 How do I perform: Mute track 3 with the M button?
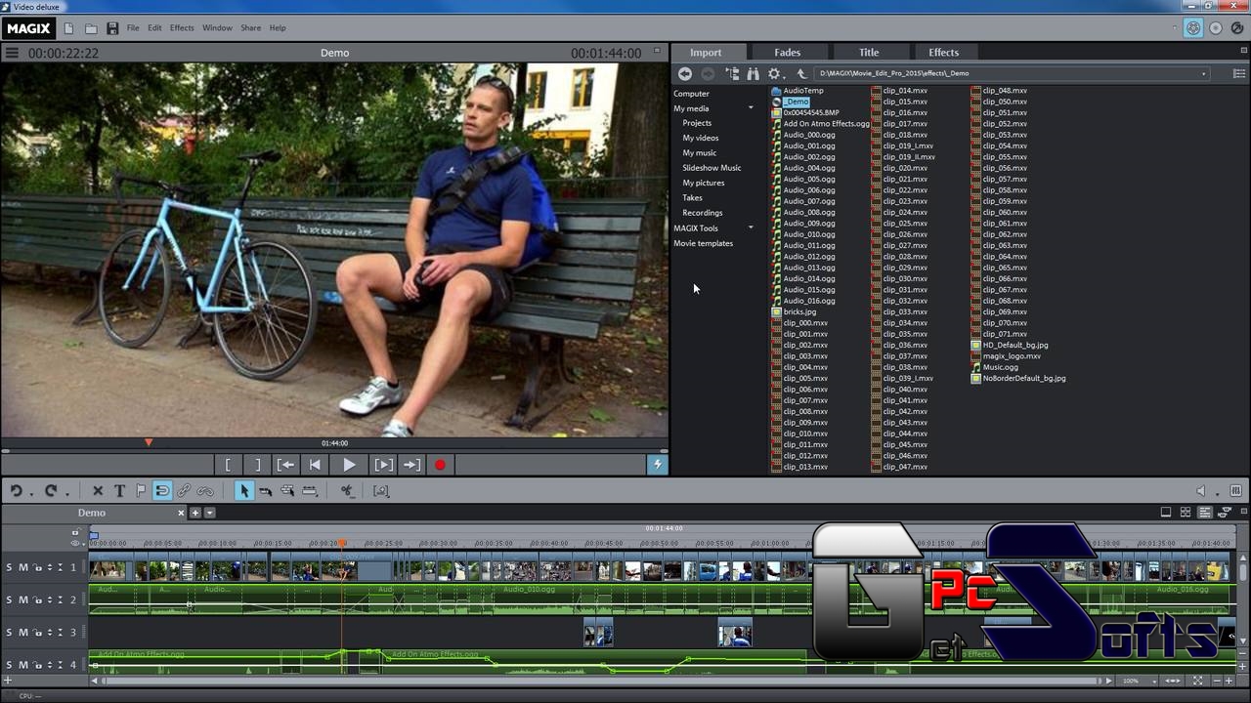[23, 633]
